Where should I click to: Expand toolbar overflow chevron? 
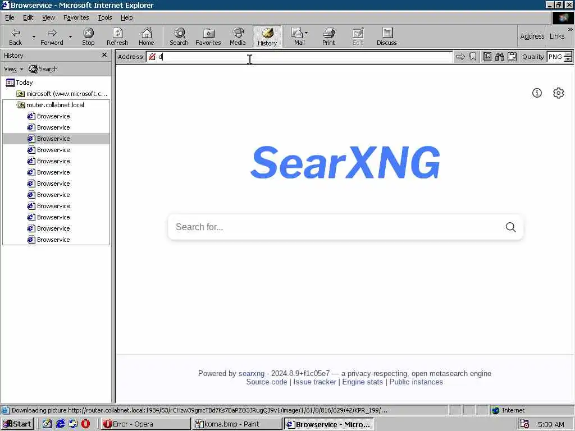pos(571,29)
